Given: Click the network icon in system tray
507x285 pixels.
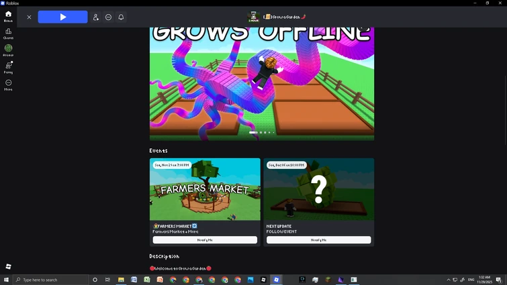Looking at the screenshot, I should 455,280.
